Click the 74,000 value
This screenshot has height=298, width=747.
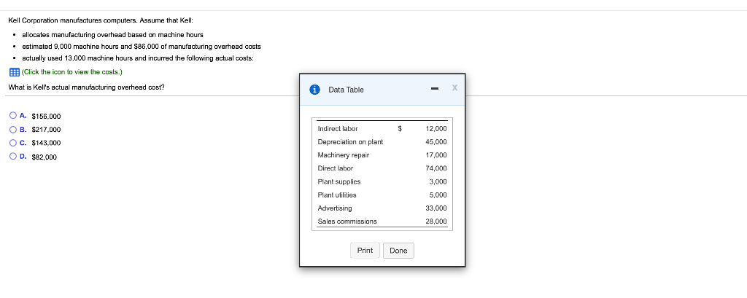(x=436, y=168)
